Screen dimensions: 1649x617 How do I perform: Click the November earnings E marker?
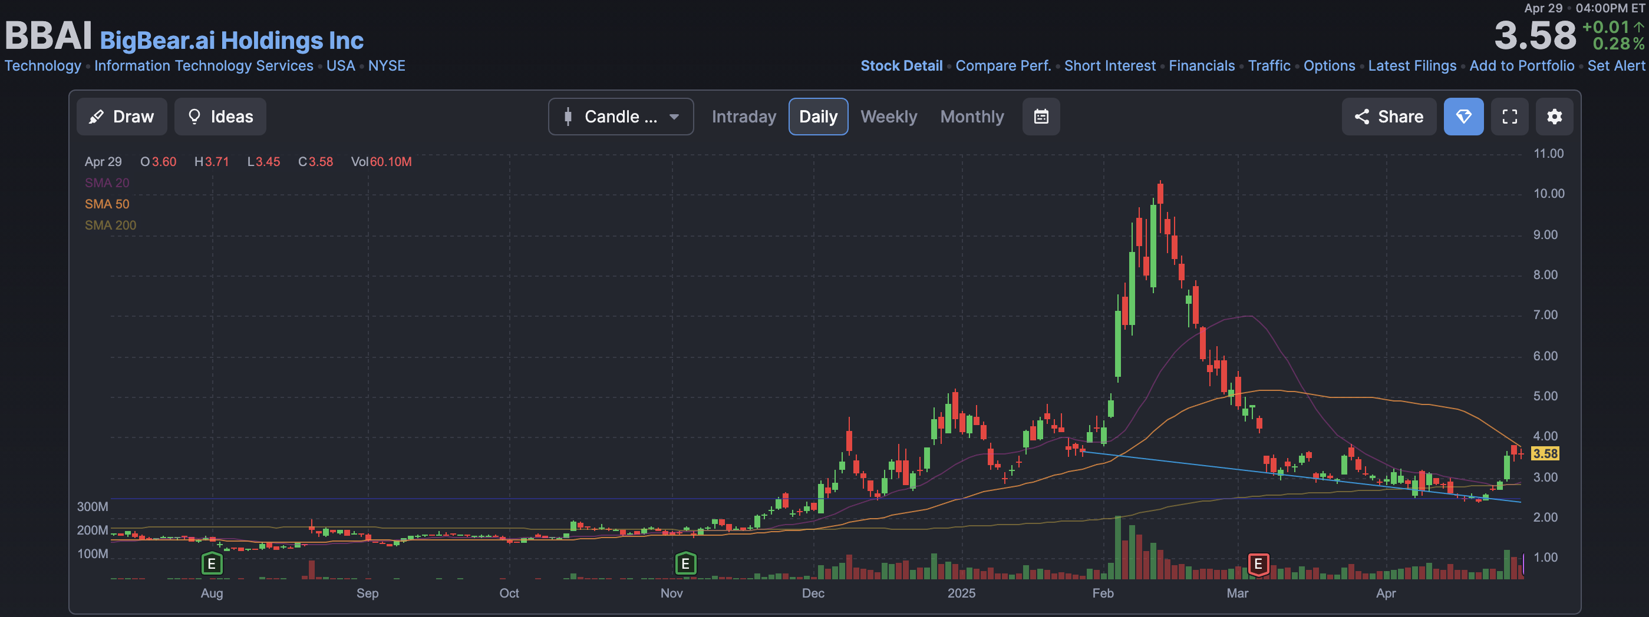pos(685,564)
